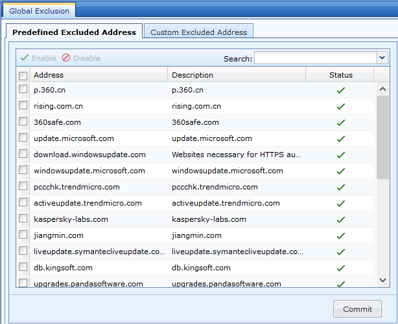Sort by the Description column header
Screen dimensions: 398x324
coord(237,75)
